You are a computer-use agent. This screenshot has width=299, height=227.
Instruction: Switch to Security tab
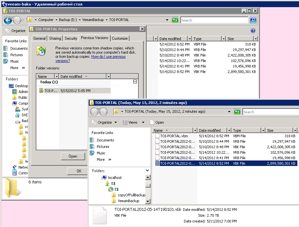click(71, 38)
